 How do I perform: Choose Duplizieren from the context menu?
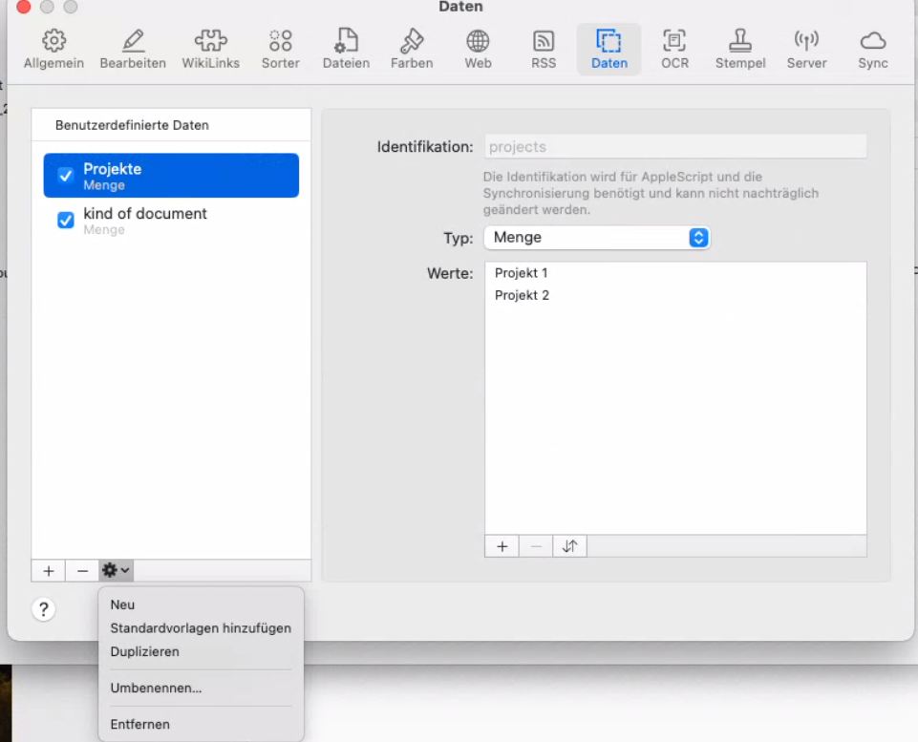144,651
